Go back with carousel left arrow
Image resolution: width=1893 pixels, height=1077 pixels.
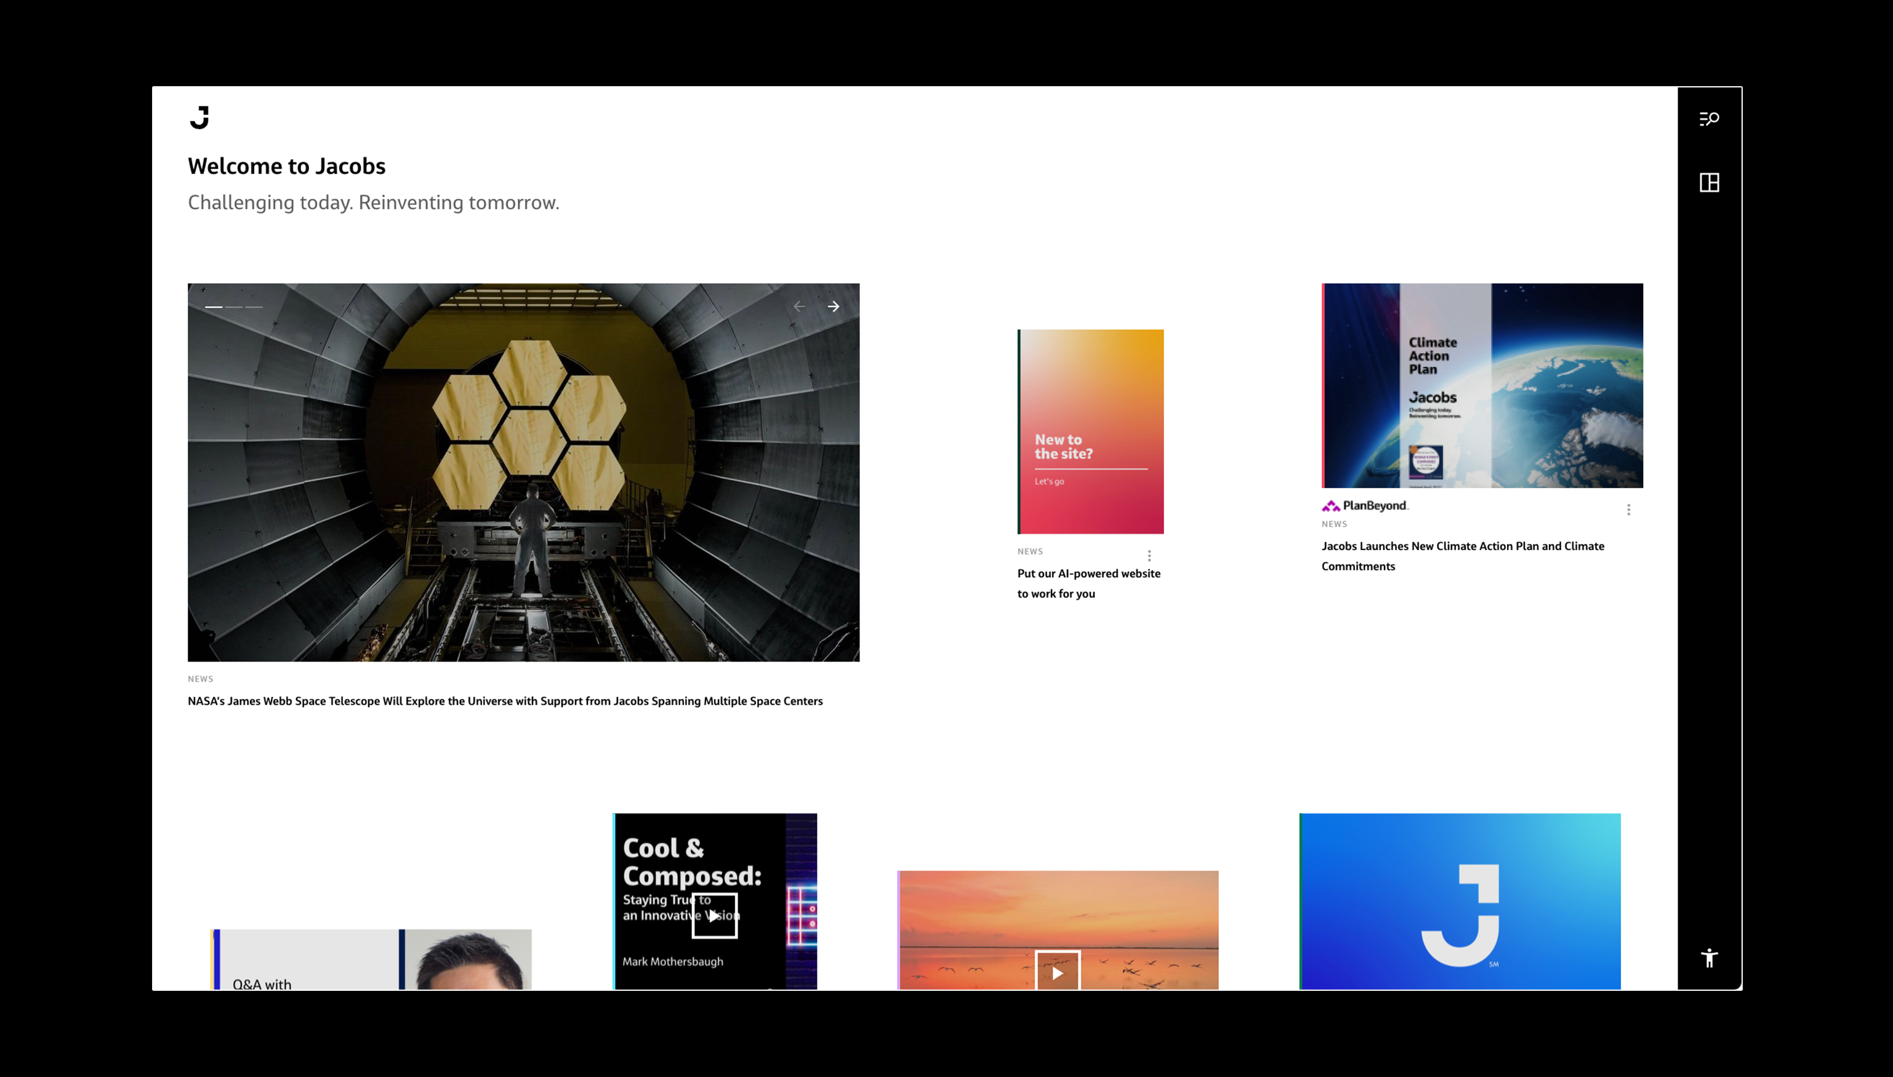[x=799, y=306]
